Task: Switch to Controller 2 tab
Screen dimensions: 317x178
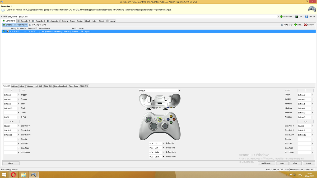Action: point(24,21)
